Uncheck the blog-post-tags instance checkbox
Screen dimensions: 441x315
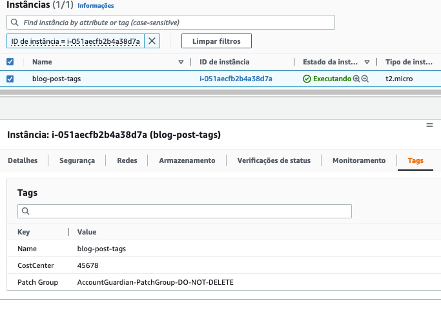[x=10, y=79]
